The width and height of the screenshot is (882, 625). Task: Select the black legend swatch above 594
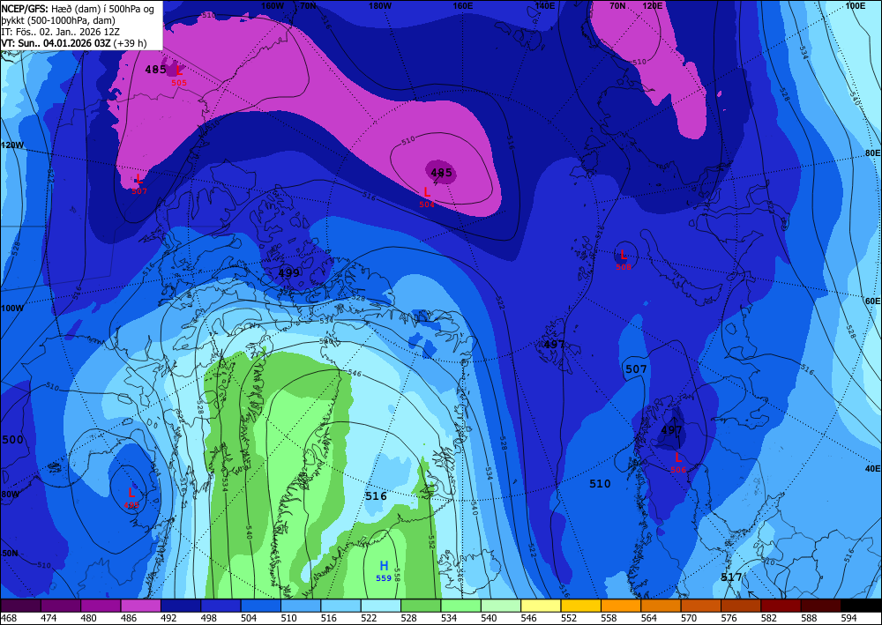[861, 606]
